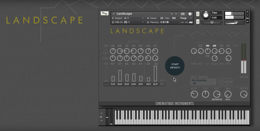Screen dimensions: 260x131
Task: Click the BLP tune MOD value 1.8
Action: (x=155, y=64)
